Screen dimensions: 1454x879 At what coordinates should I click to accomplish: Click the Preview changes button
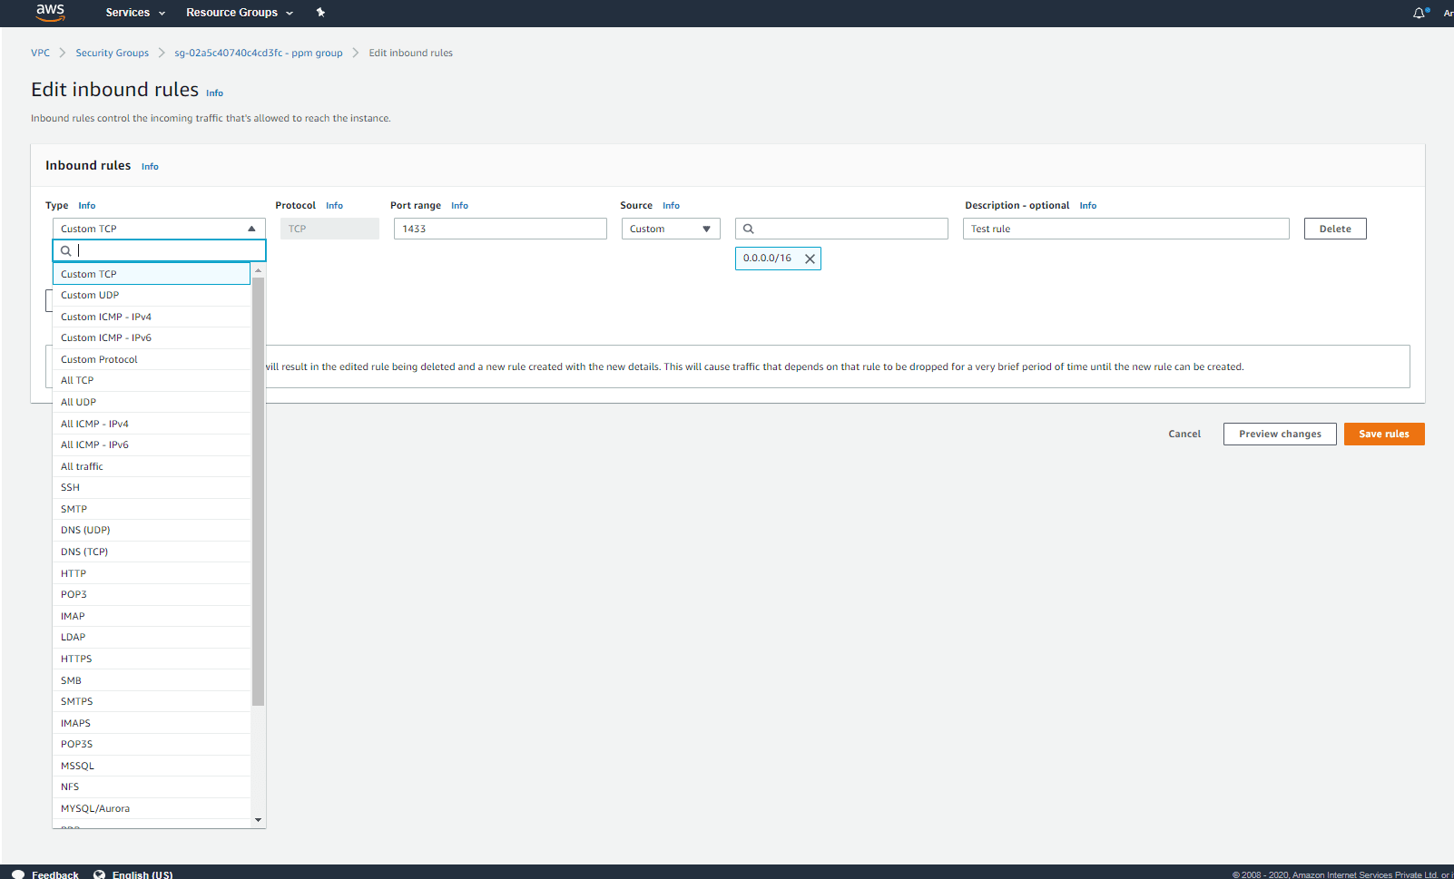[1279, 434]
